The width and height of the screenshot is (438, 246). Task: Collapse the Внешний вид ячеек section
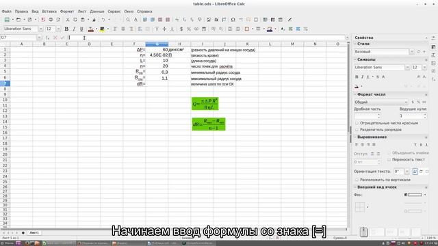click(x=355, y=187)
